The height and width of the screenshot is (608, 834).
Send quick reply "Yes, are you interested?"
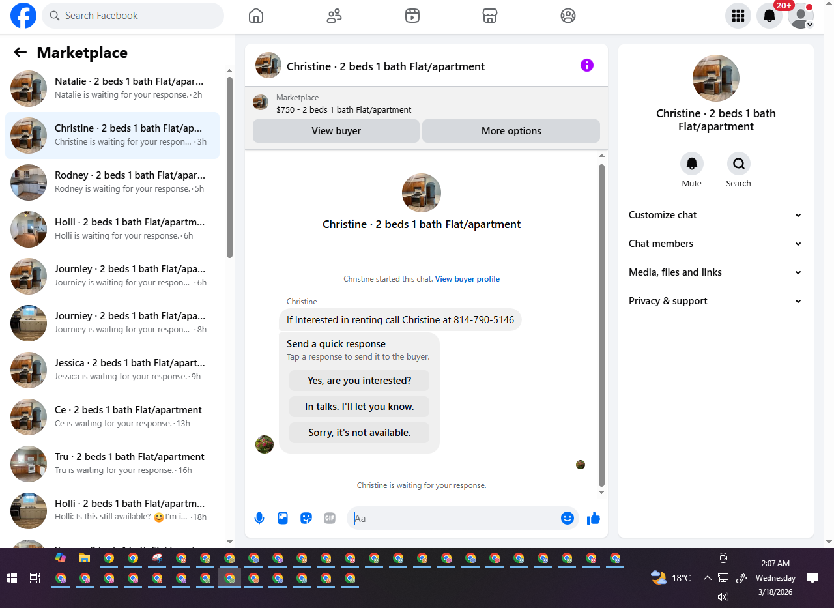click(x=360, y=381)
